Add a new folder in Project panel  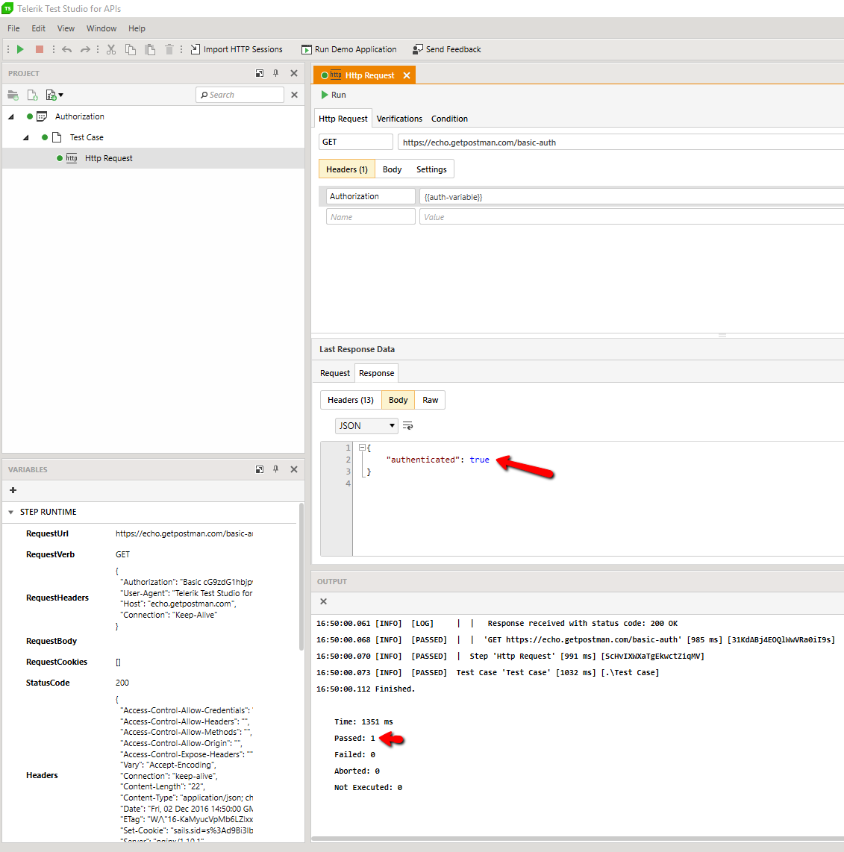(13, 95)
